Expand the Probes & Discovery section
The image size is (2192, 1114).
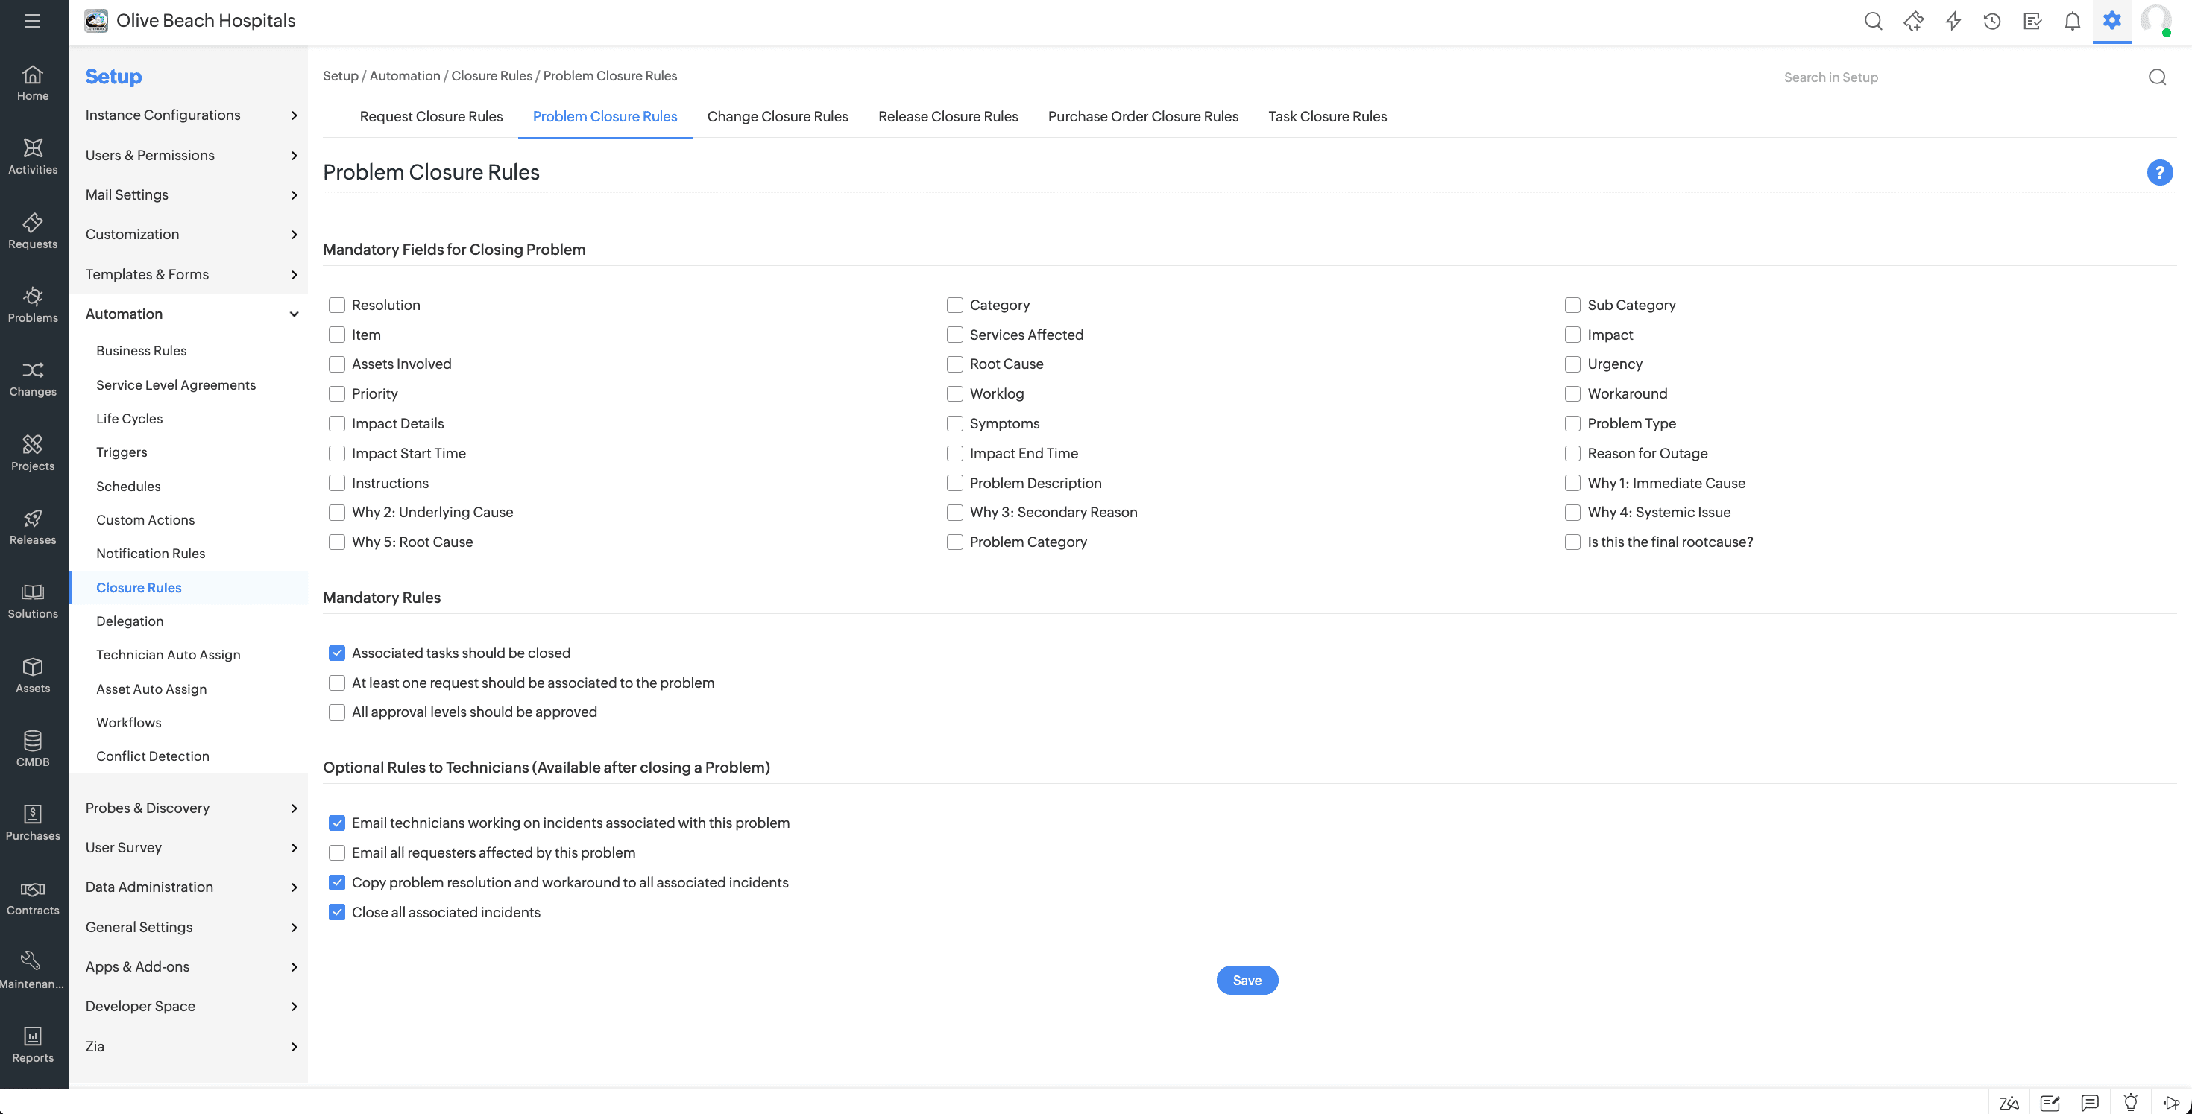tap(192, 808)
